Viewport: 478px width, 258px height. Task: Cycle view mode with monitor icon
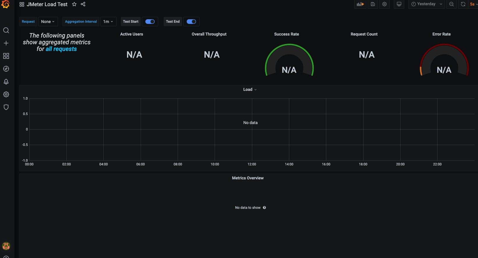[399, 4]
